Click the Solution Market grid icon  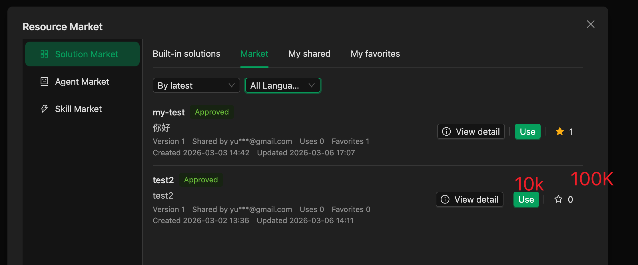pos(44,54)
